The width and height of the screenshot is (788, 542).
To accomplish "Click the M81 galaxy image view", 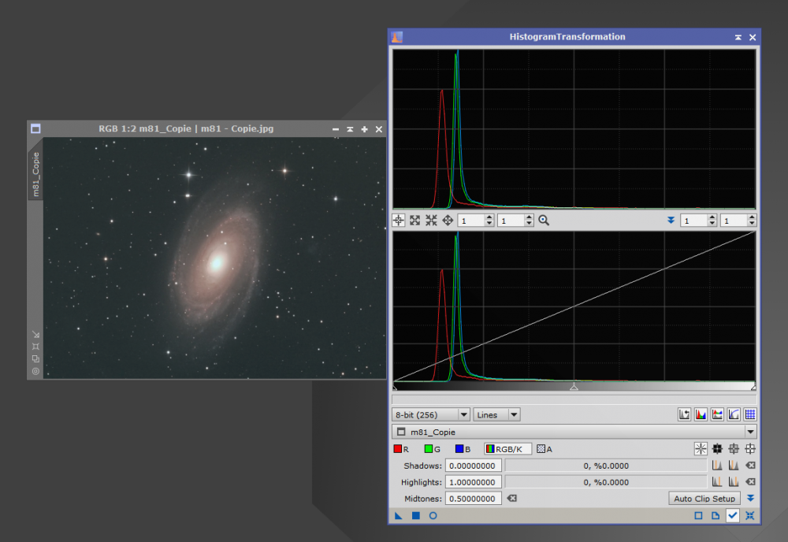I will pyautogui.click(x=214, y=258).
